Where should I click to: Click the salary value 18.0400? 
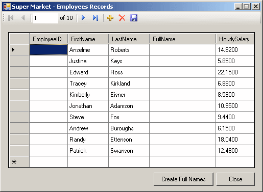pos(235,140)
